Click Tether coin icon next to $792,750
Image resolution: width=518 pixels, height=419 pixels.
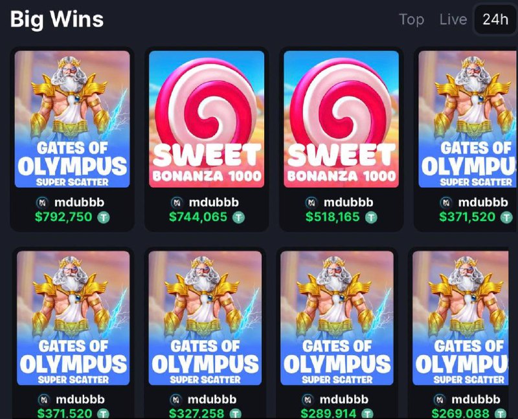104,217
